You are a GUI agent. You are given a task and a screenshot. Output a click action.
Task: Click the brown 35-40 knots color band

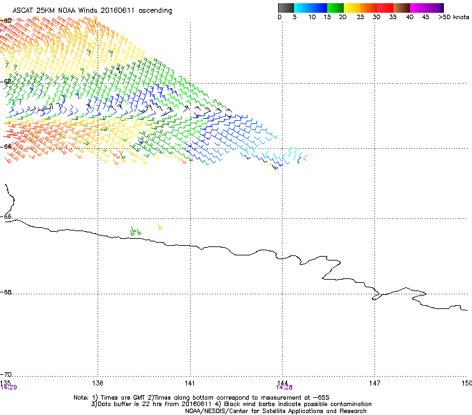point(402,8)
